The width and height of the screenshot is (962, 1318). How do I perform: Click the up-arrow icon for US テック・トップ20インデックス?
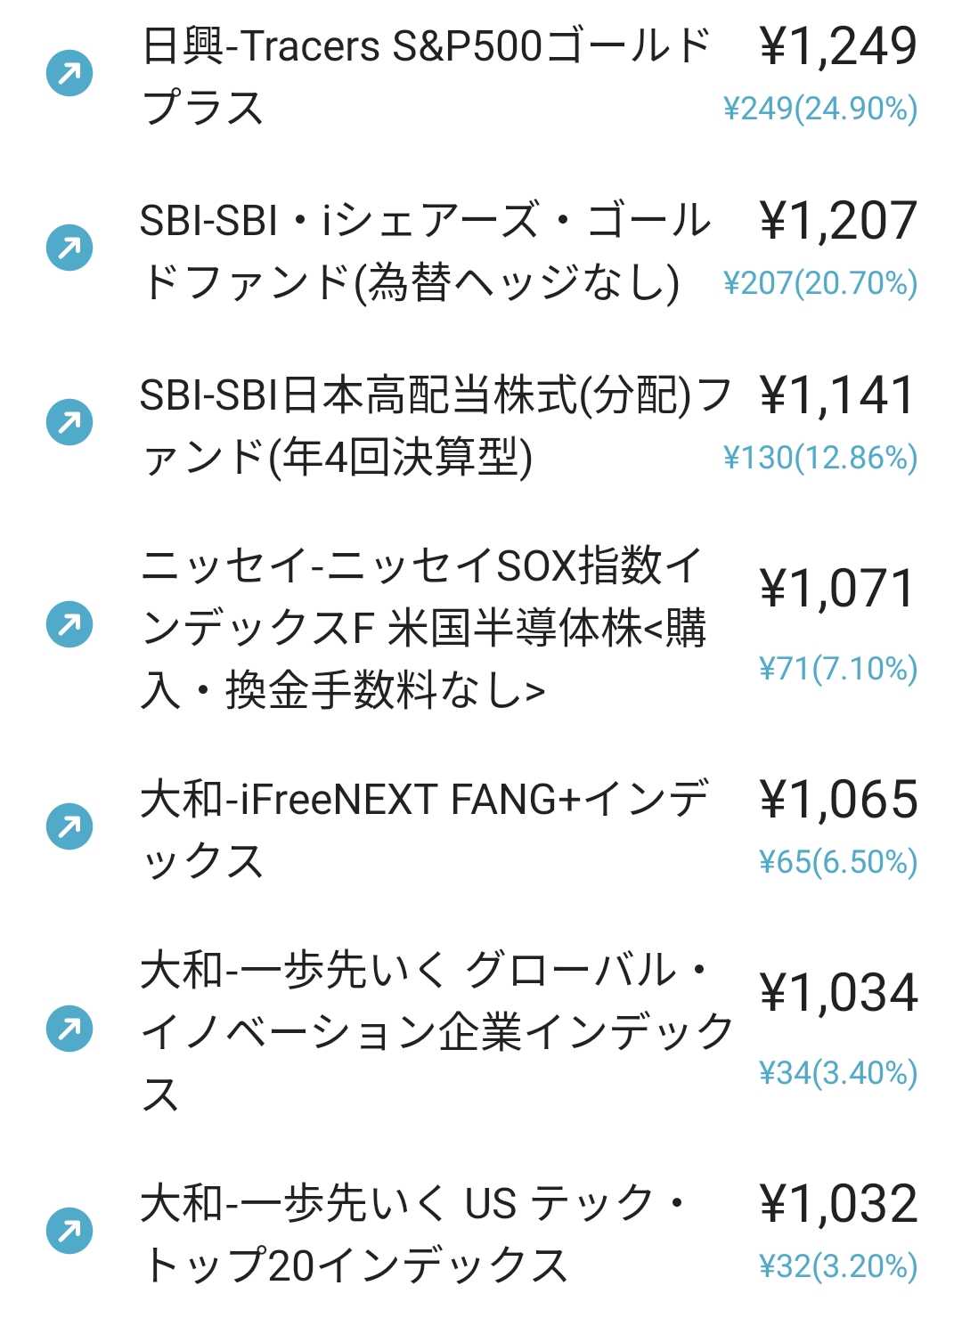[x=69, y=1232]
